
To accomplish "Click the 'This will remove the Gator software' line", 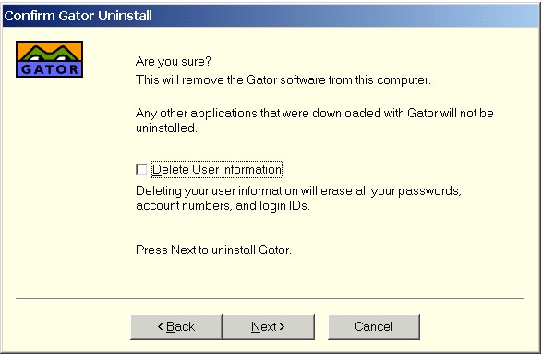I will coord(283,79).
